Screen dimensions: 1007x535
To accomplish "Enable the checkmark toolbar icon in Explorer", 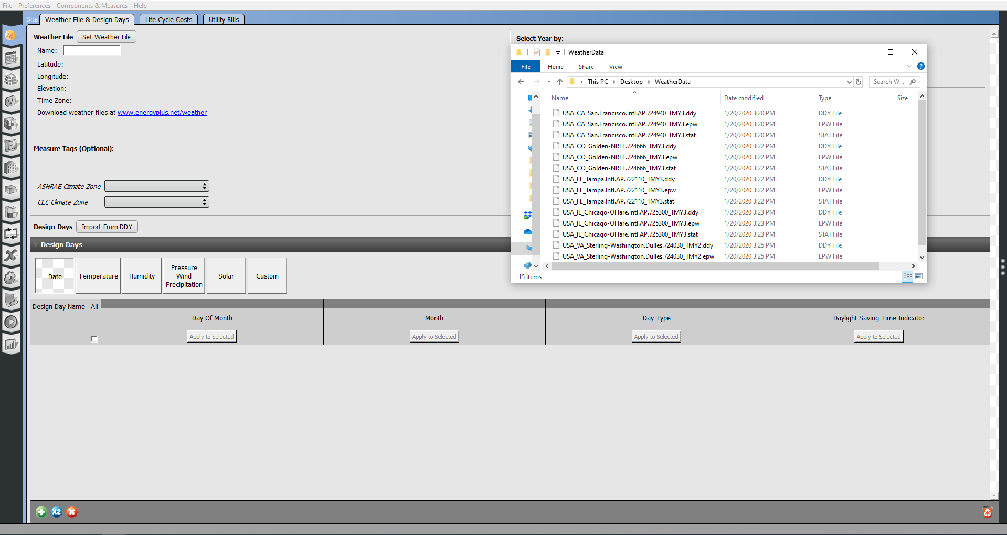I will tap(536, 52).
